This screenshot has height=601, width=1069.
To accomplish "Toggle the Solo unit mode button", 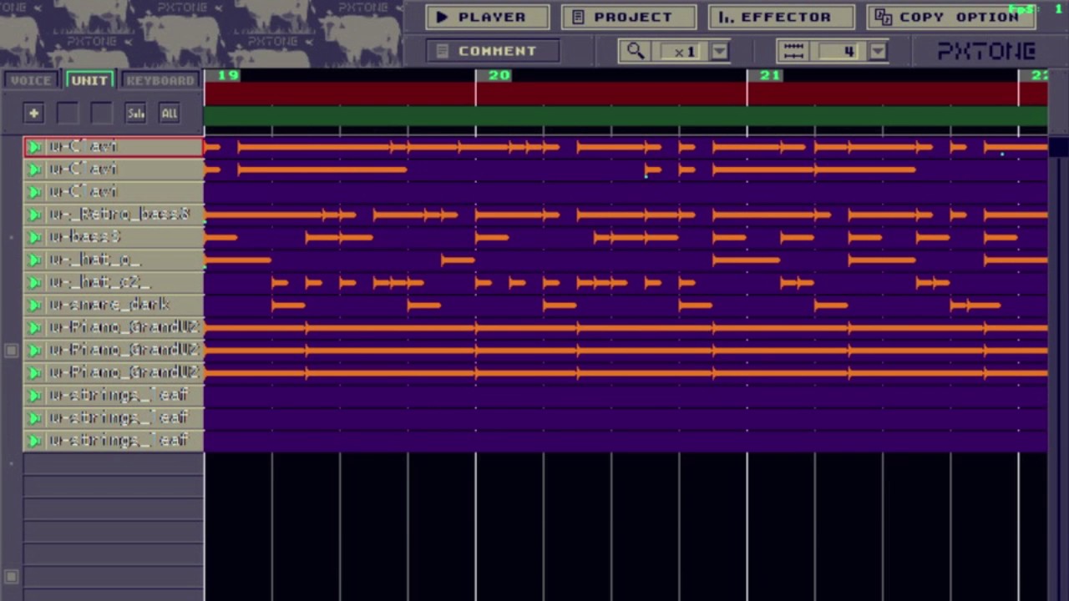I will 135,113.
